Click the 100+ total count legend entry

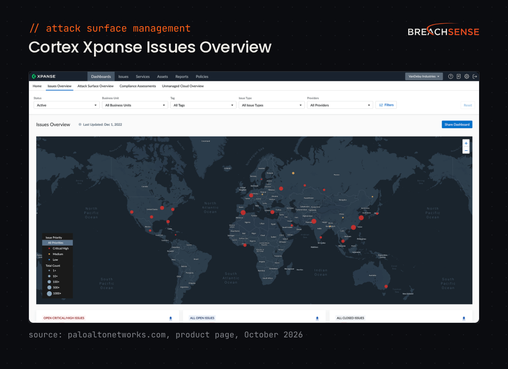53,282
